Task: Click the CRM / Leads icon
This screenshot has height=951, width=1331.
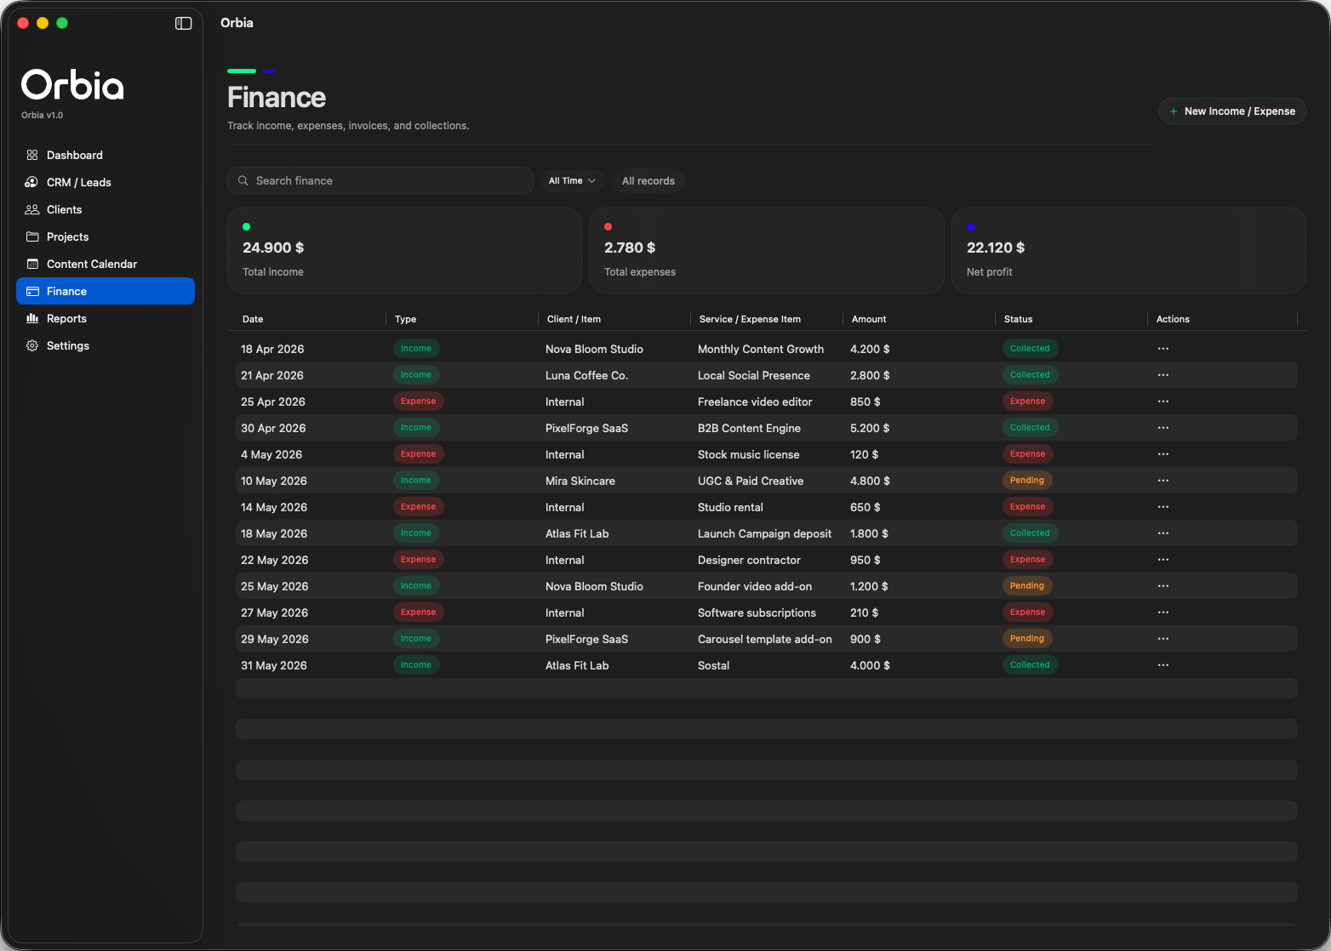Action: tap(31, 182)
